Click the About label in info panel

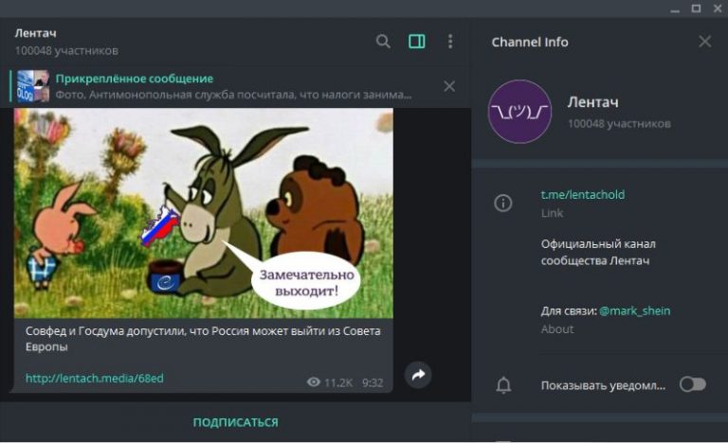[557, 329]
